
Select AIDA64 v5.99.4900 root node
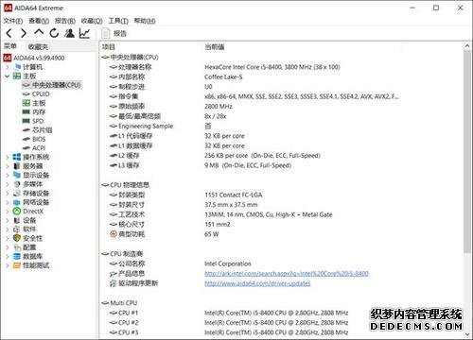pyautogui.click(x=34, y=58)
